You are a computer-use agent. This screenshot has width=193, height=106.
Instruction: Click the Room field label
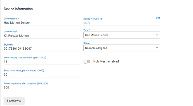86,43
